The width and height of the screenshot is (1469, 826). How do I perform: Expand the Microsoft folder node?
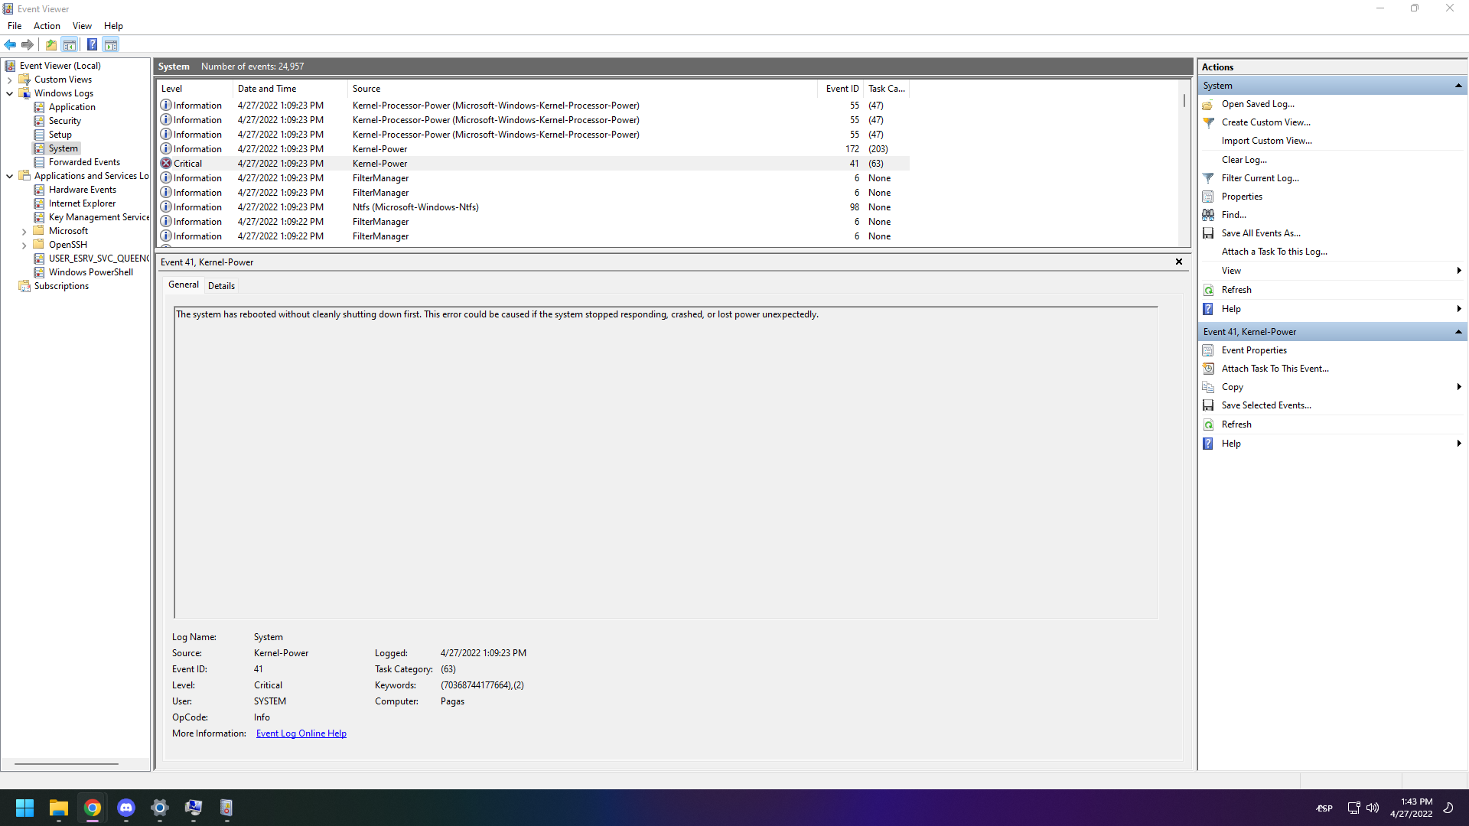tap(24, 231)
